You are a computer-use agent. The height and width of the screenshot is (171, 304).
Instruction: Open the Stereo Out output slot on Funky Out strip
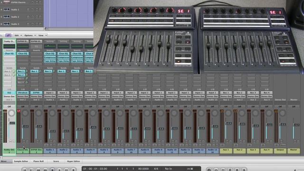[9, 96]
